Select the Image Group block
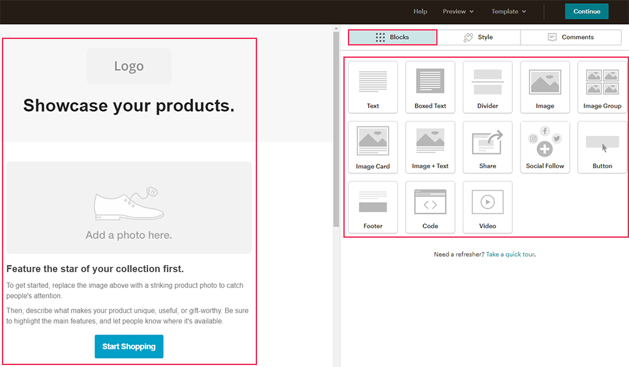 point(602,87)
